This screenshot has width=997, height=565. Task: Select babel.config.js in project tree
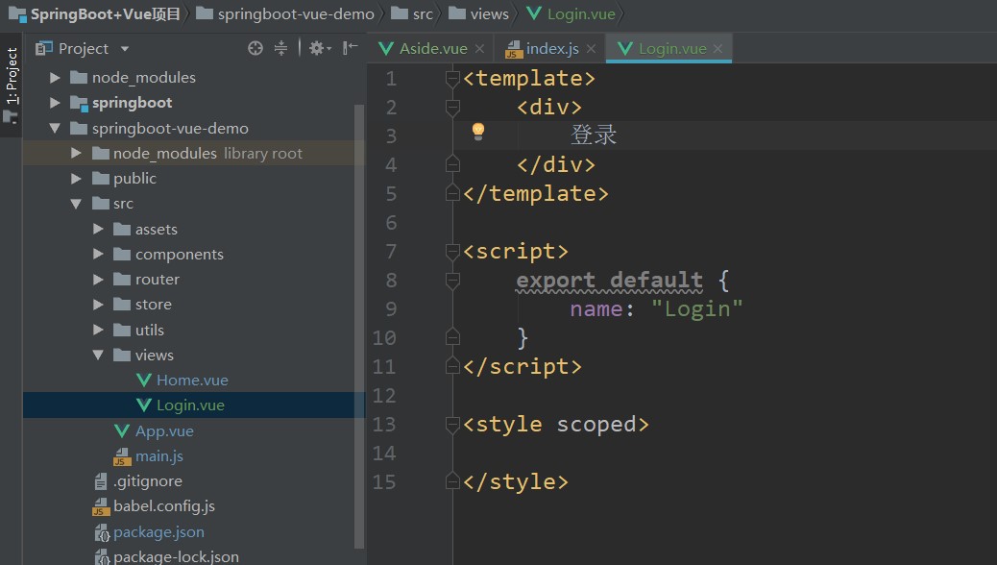tap(164, 506)
